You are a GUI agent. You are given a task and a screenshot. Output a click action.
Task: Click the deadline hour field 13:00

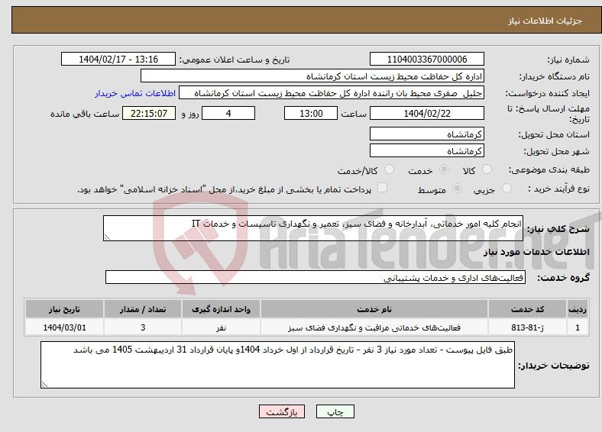click(x=311, y=113)
